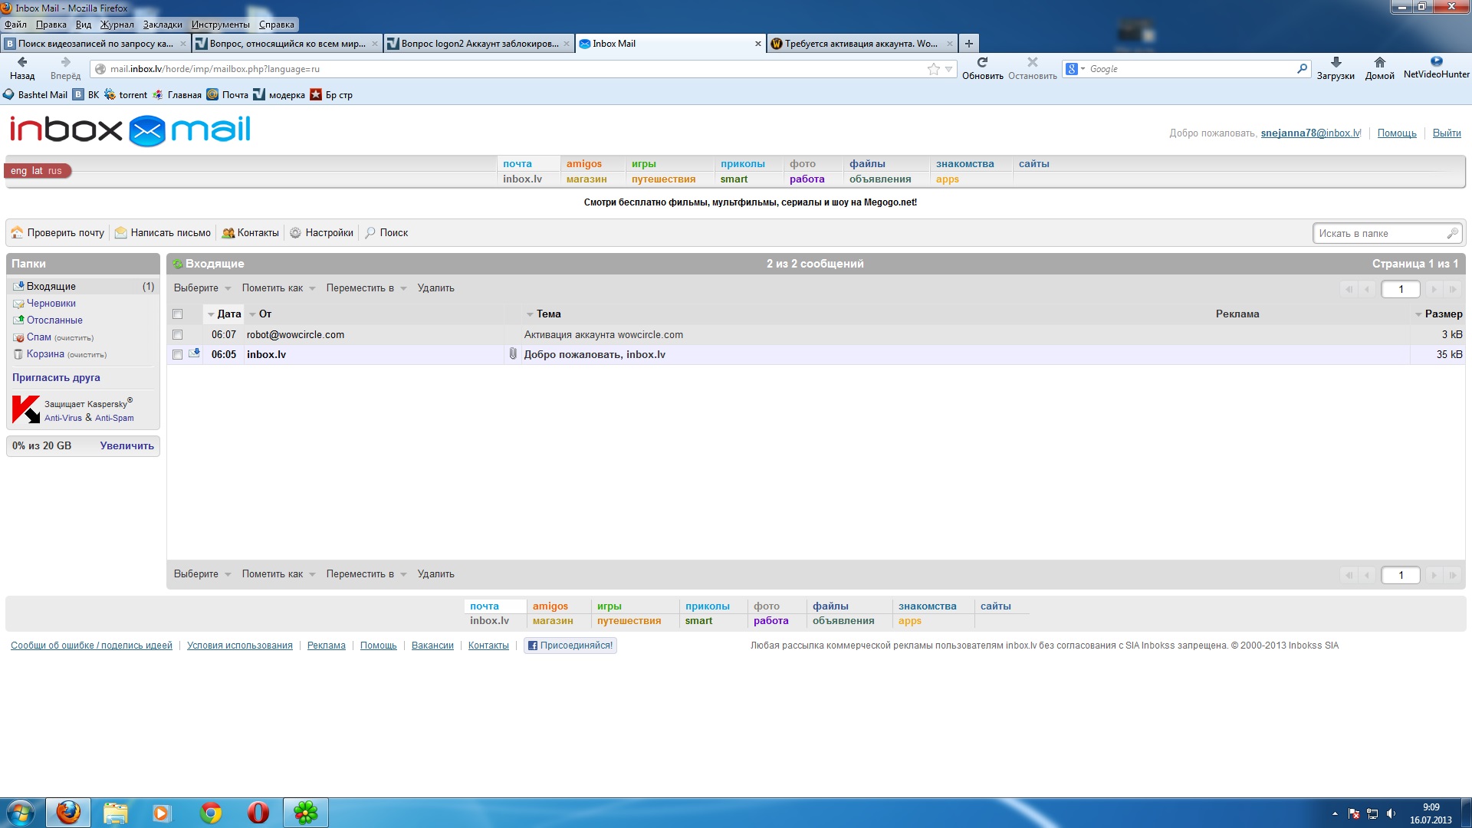The width and height of the screenshot is (1472, 828).
Task: Switch to the Вопрос logon2 Аккаунт tab
Action: 479,44
